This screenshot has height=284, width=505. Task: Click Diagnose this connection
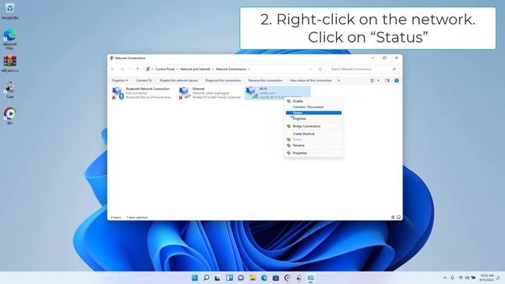point(223,80)
